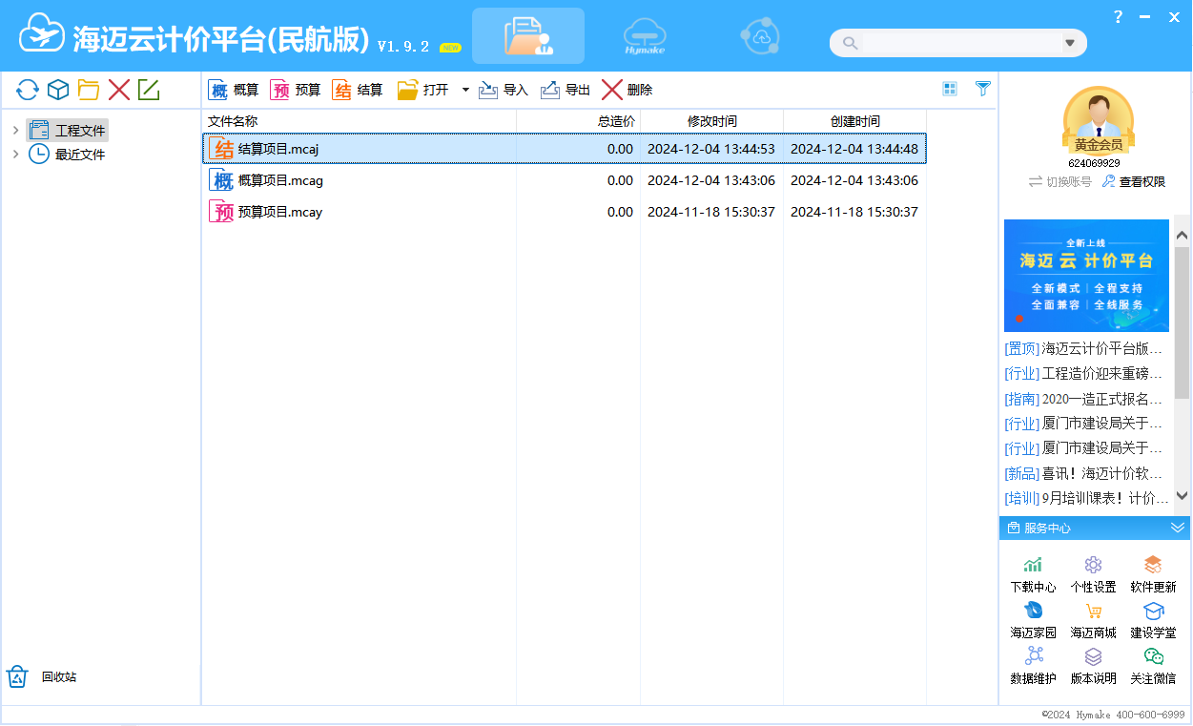1193x726 pixels.
Task: Create a new 概算 project
Action: tap(234, 90)
